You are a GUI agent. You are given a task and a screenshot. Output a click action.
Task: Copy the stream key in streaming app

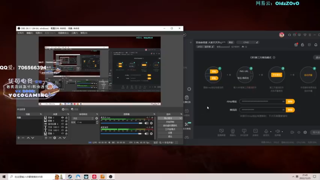pyautogui.click(x=290, y=110)
